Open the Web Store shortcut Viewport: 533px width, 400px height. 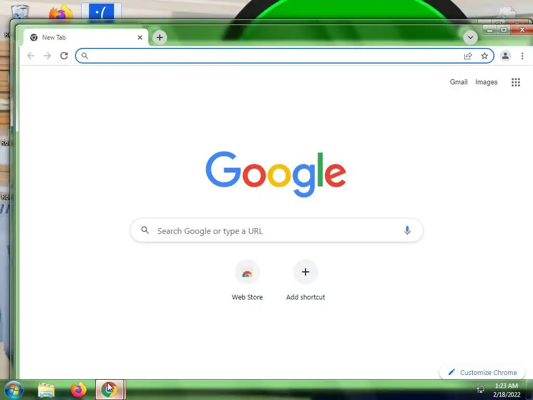[247, 280]
